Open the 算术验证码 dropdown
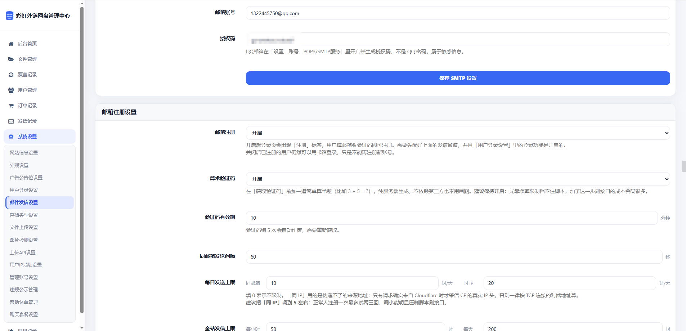 (x=458, y=179)
